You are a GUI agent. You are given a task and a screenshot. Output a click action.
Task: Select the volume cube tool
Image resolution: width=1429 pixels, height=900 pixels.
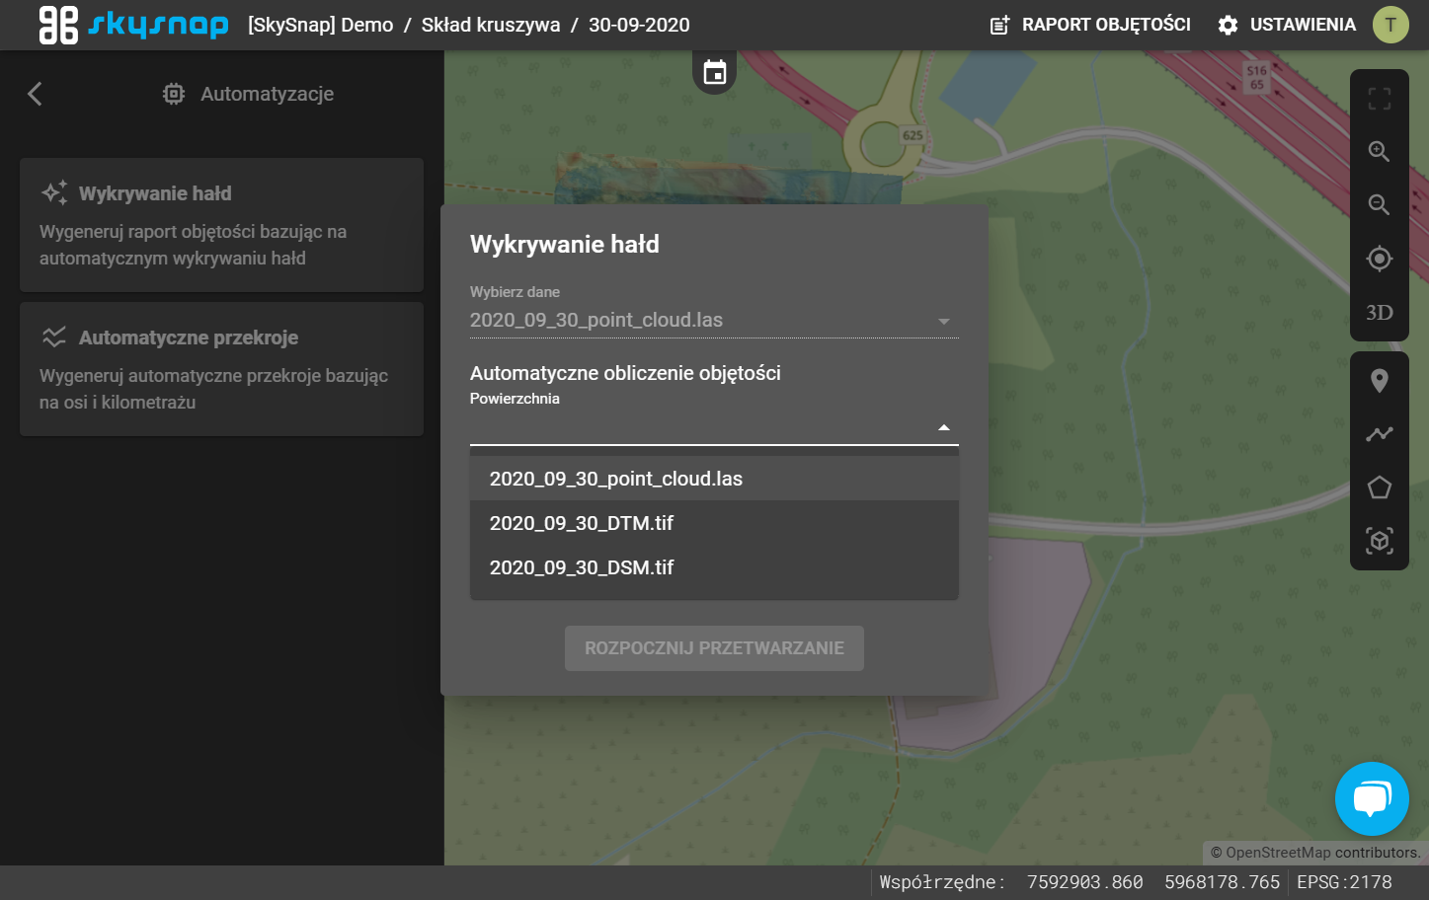[1379, 541]
